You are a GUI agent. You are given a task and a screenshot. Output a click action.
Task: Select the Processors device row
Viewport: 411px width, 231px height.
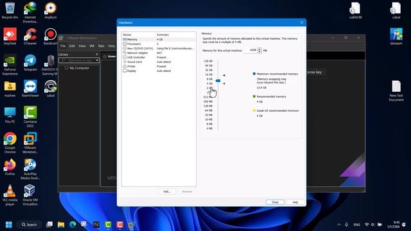tap(159, 44)
